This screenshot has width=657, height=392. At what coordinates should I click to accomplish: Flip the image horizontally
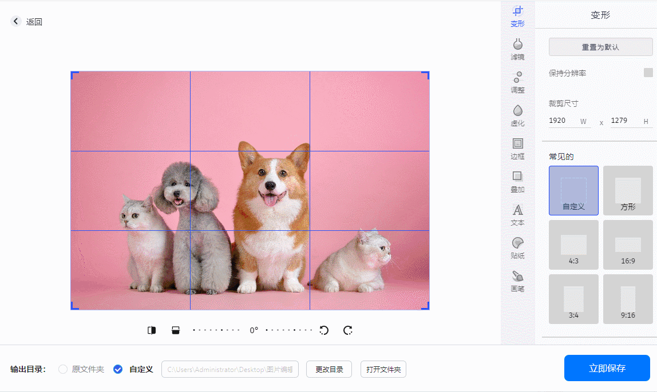pos(152,330)
